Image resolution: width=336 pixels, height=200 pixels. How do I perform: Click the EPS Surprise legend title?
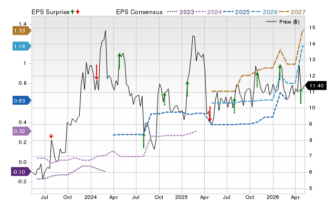(50, 12)
